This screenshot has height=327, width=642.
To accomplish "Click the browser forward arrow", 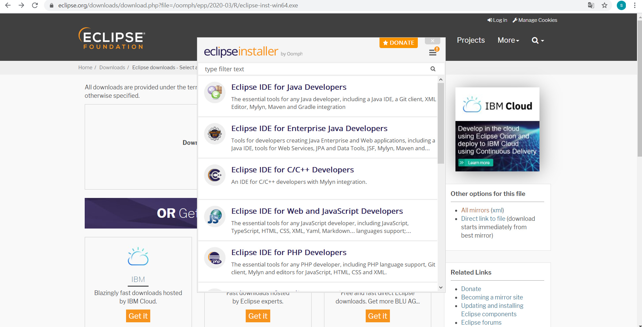I will tap(21, 5).
